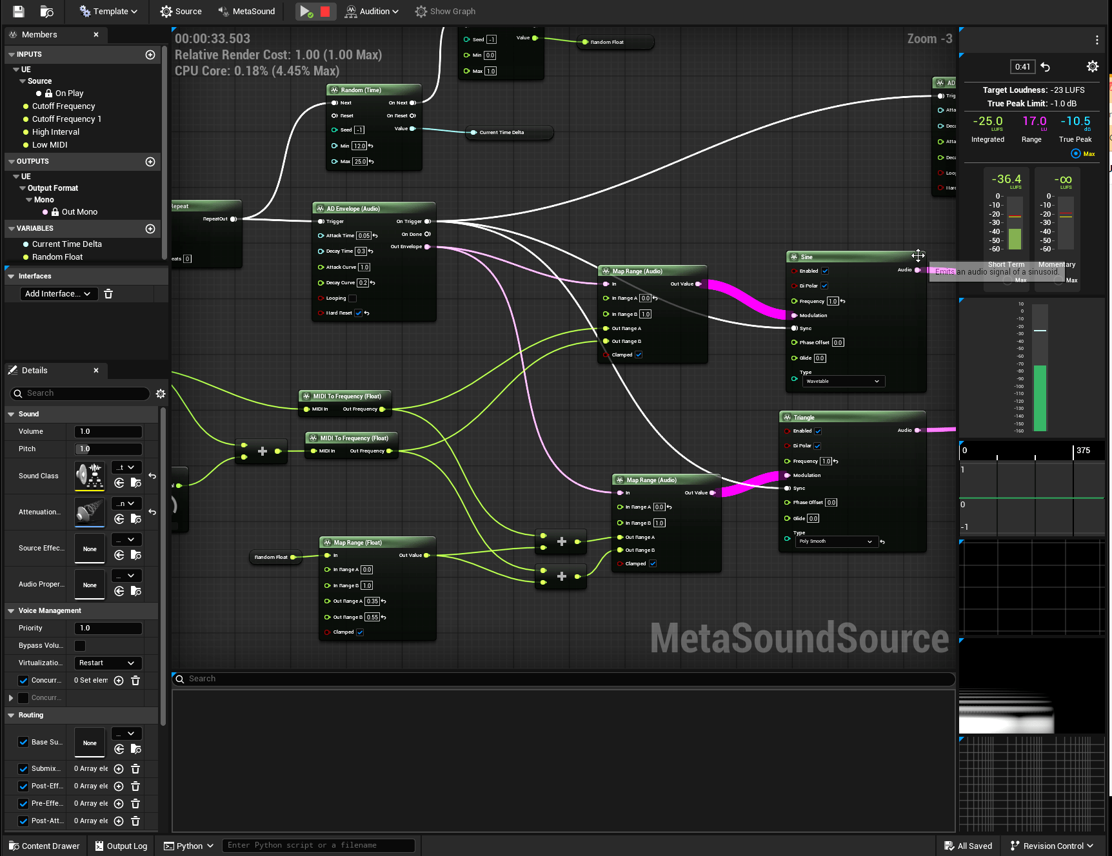Click the Short Term loudness meter bar
Screen dimensions: 1112x856
point(1015,222)
